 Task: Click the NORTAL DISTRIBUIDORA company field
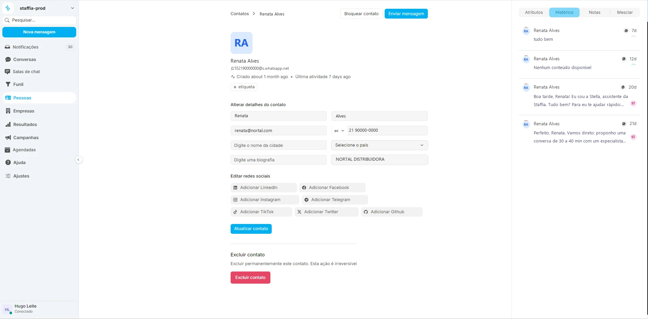[x=380, y=160]
